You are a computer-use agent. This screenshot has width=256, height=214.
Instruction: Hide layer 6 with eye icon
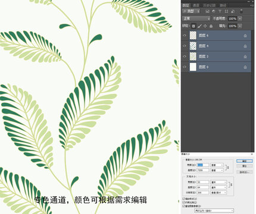click(x=185, y=36)
